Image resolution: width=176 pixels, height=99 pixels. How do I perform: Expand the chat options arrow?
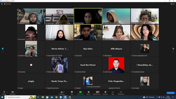pos(75,92)
